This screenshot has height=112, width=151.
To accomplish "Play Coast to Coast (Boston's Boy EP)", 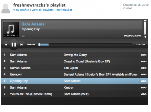I will coord(87,61).
